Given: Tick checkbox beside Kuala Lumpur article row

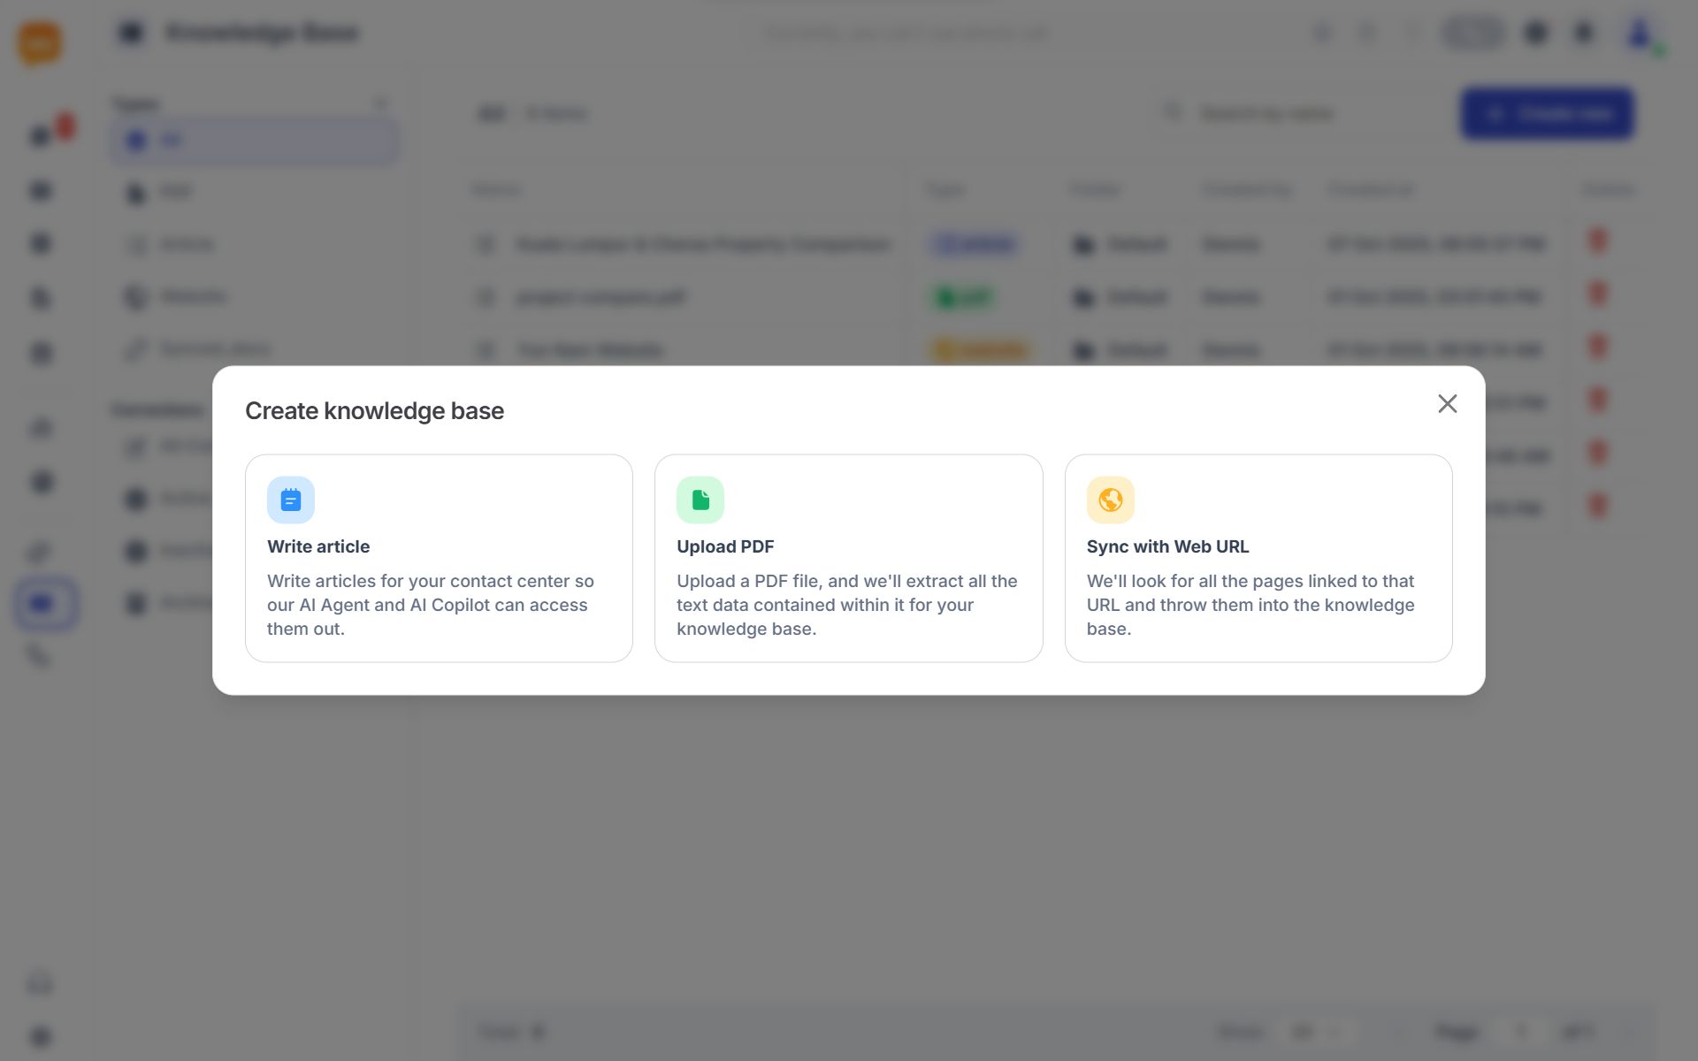Looking at the screenshot, I should pos(486,244).
